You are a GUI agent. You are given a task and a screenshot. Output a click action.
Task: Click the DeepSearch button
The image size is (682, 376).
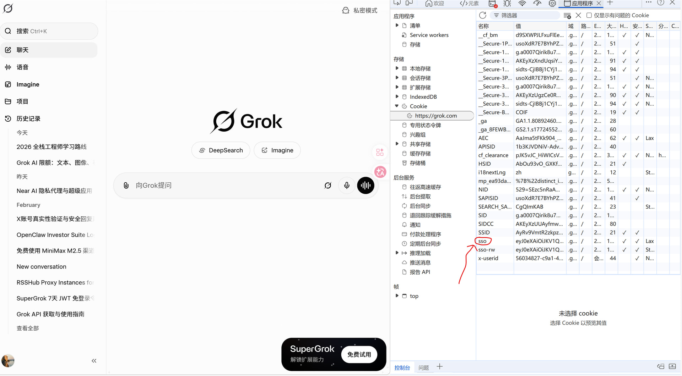pos(221,150)
